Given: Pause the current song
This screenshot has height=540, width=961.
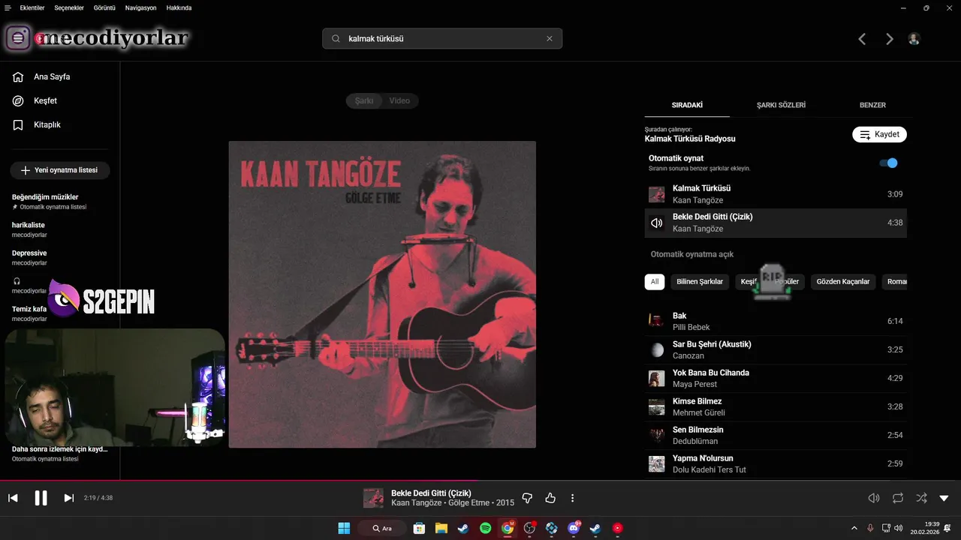Looking at the screenshot, I should [41, 498].
